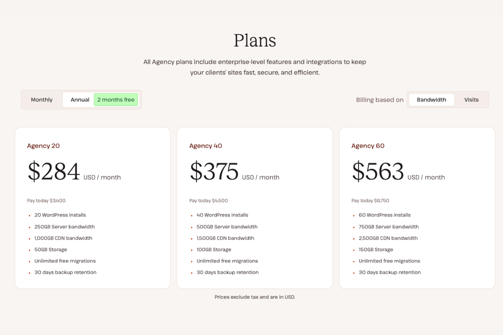
Task: Click 2,500GB CDN bandwidth under Agency 60
Action: [x=389, y=238]
